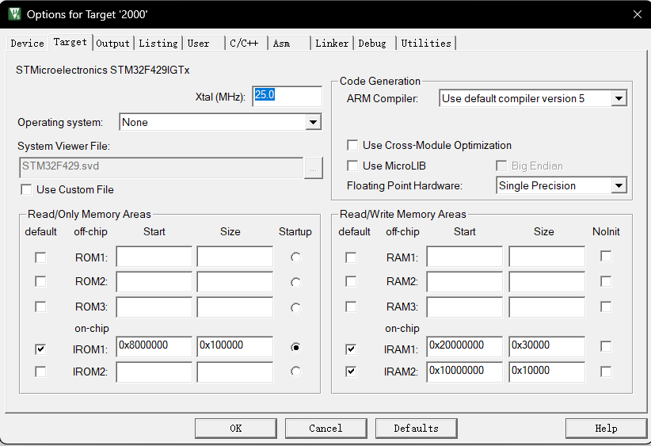Screen dimensions: 651x446
Task: Check the RAM3 default checkbox
Action: [x=351, y=307]
